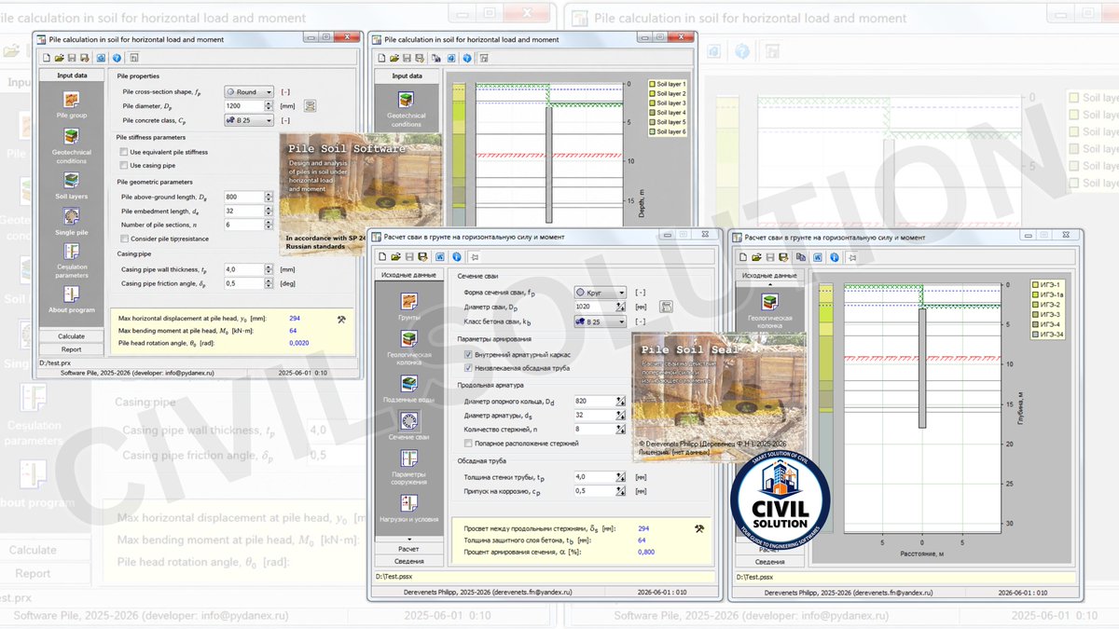Open Pile group section icon
This screenshot has width=1119, height=629.
(71, 99)
